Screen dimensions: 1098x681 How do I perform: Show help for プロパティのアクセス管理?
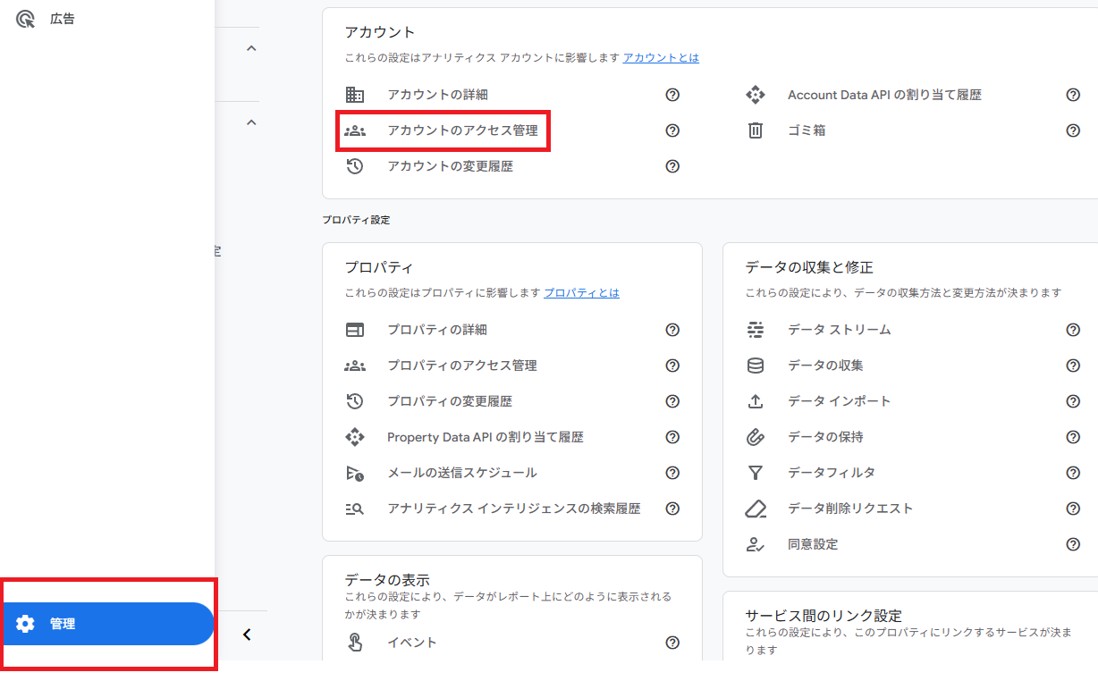pyautogui.click(x=672, y=366)
